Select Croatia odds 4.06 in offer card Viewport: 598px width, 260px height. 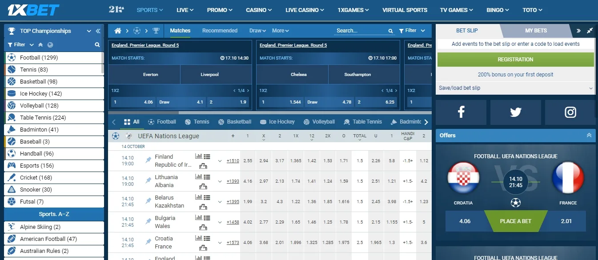(x=465, y=221)
